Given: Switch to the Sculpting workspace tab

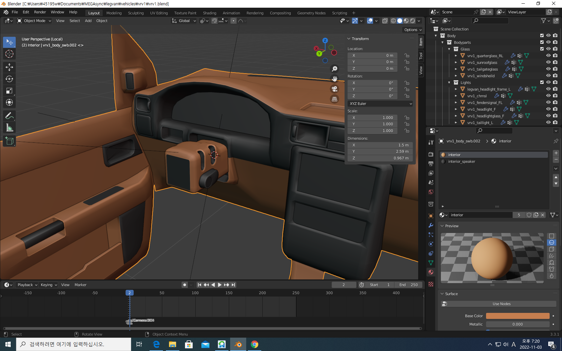Looking at the screenshot, I should (135, 13).
